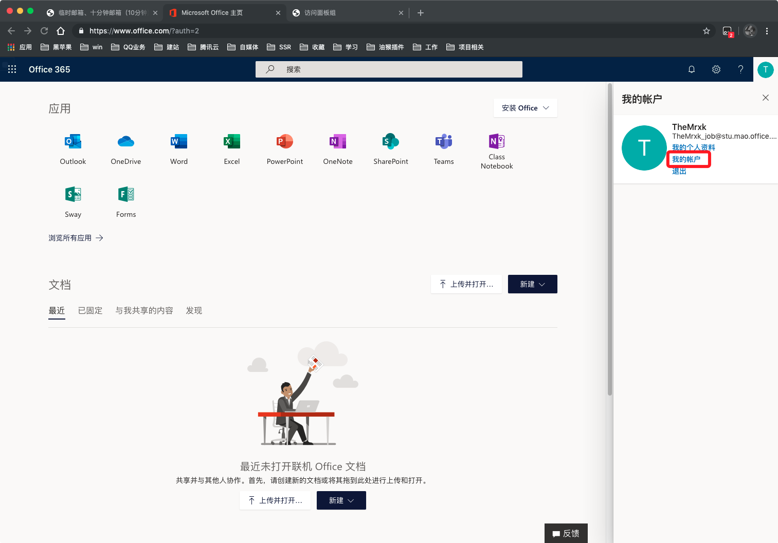This screenshot has height=543, width=778.
Task: Reload the current page
Action: [x=44, y=31]
